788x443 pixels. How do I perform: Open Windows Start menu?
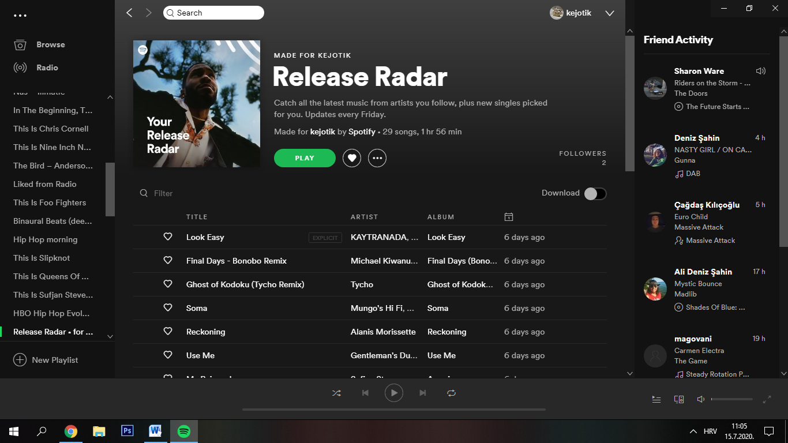[x=14, y=431]
